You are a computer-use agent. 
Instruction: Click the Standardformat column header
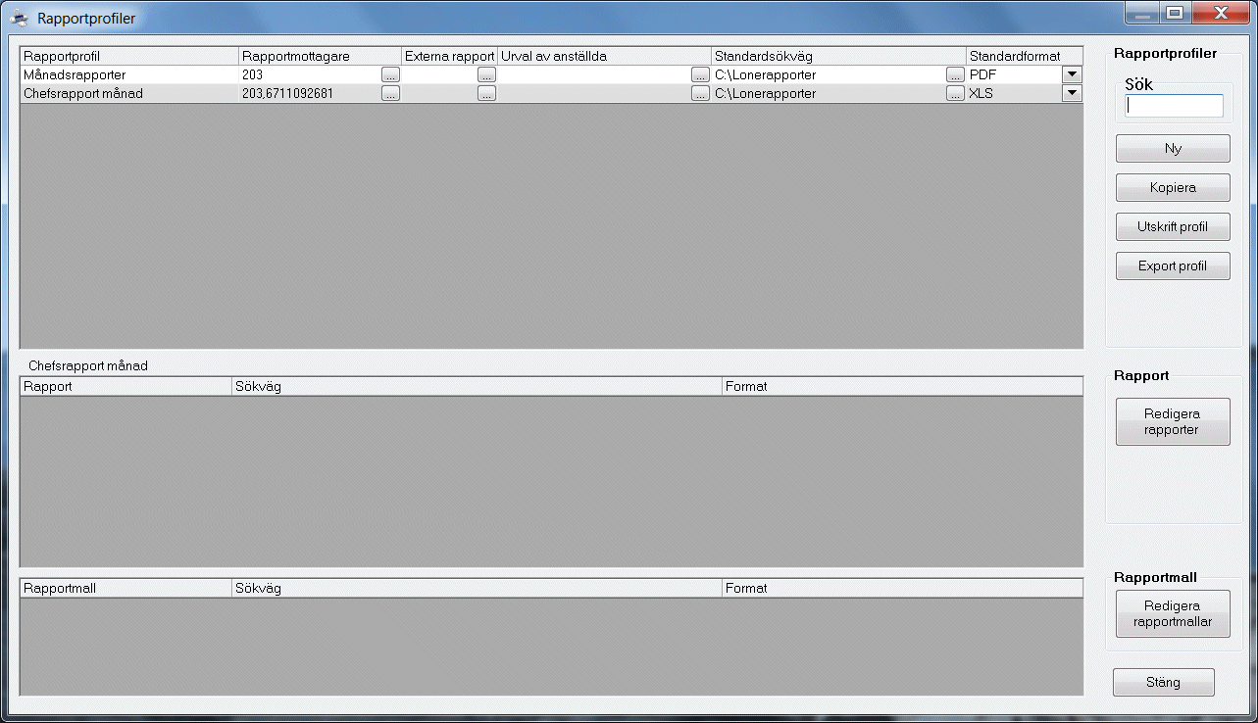[x=1025, y=57]
